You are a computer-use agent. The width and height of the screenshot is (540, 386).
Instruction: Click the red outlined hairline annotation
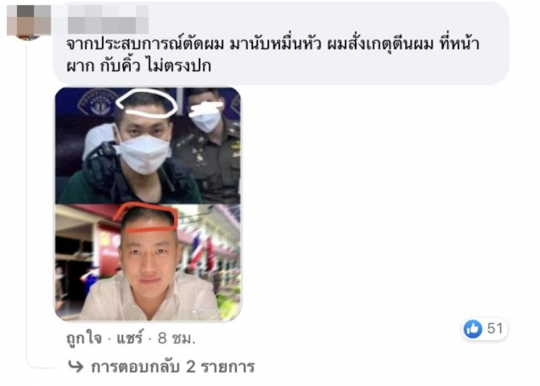tap(146, 219)
